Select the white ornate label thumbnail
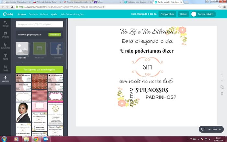The image size is (227, 142). click(x=23, y=97)
